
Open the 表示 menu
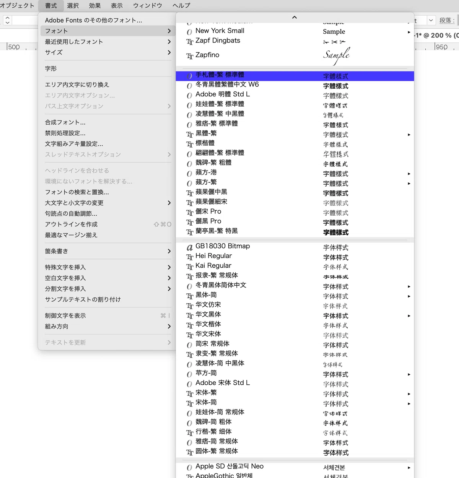click(117, 5)
